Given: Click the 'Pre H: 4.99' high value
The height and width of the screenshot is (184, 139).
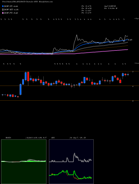Looking at the screenshot, I should tap(86, 8).
